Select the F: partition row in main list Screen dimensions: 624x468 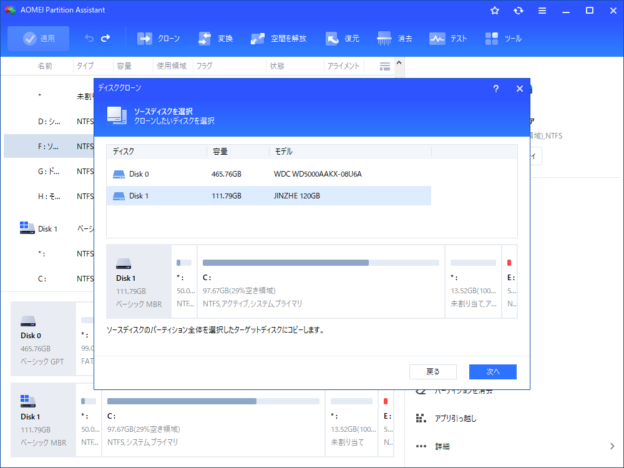(49, 146)
